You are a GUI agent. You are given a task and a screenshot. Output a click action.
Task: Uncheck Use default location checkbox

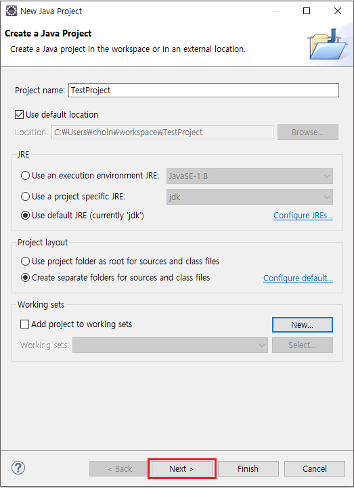pyautogui.click(x=20, y=114)
